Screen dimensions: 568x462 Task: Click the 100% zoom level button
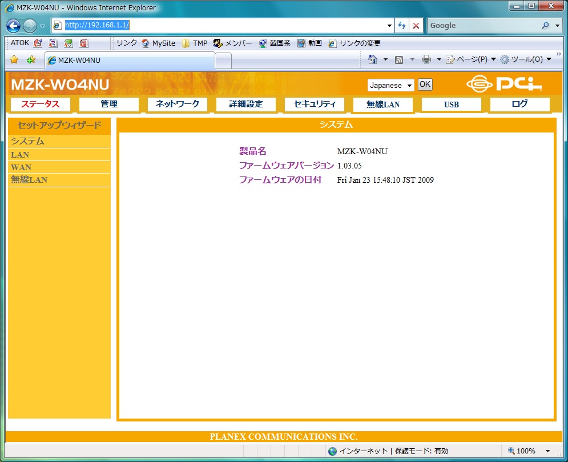pyautogui.click(x=522, y=451)
